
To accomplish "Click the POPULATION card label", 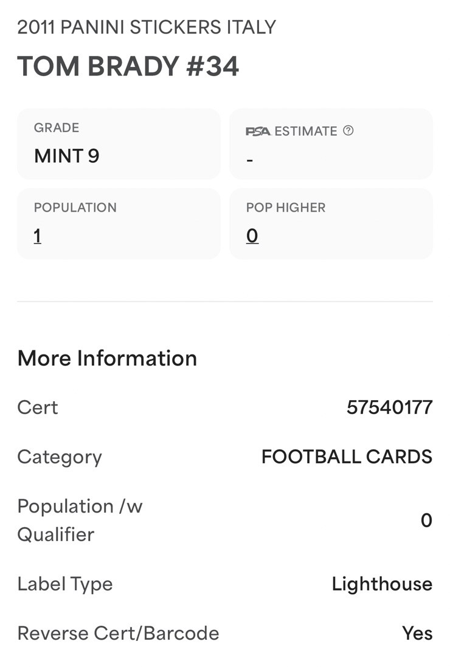I will click(x=75, y=207).
